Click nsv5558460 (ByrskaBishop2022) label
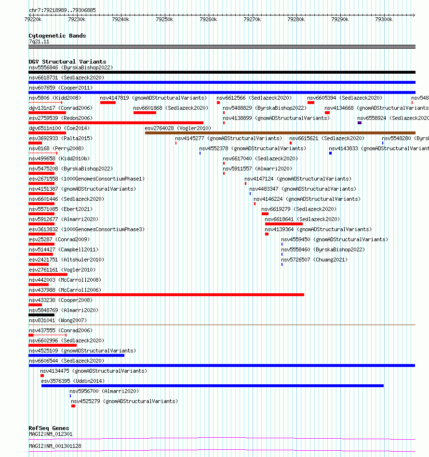This screenshot has height=457, width=429. click(323, 250)
